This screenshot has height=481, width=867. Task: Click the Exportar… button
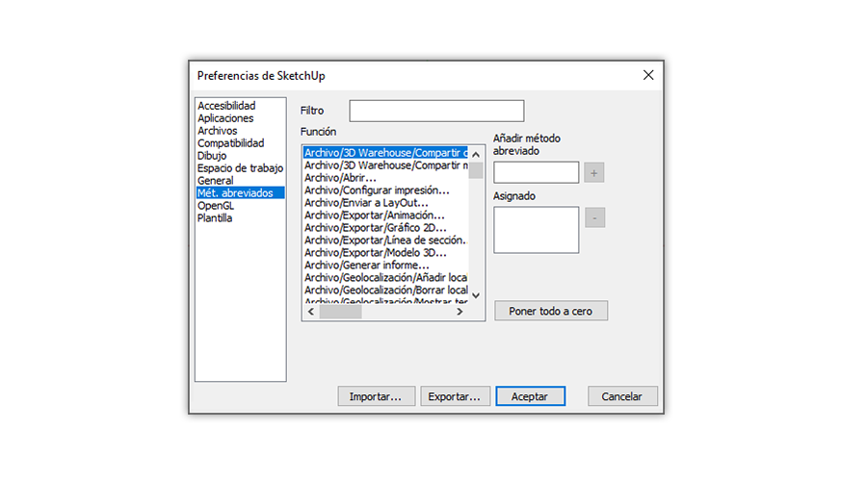[455, 396]
